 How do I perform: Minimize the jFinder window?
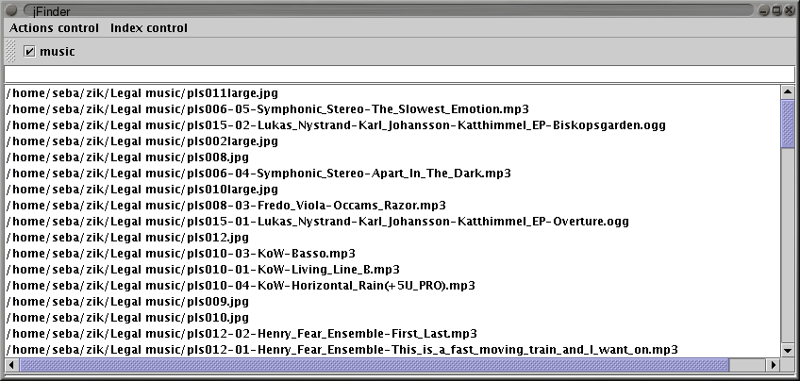763,9
